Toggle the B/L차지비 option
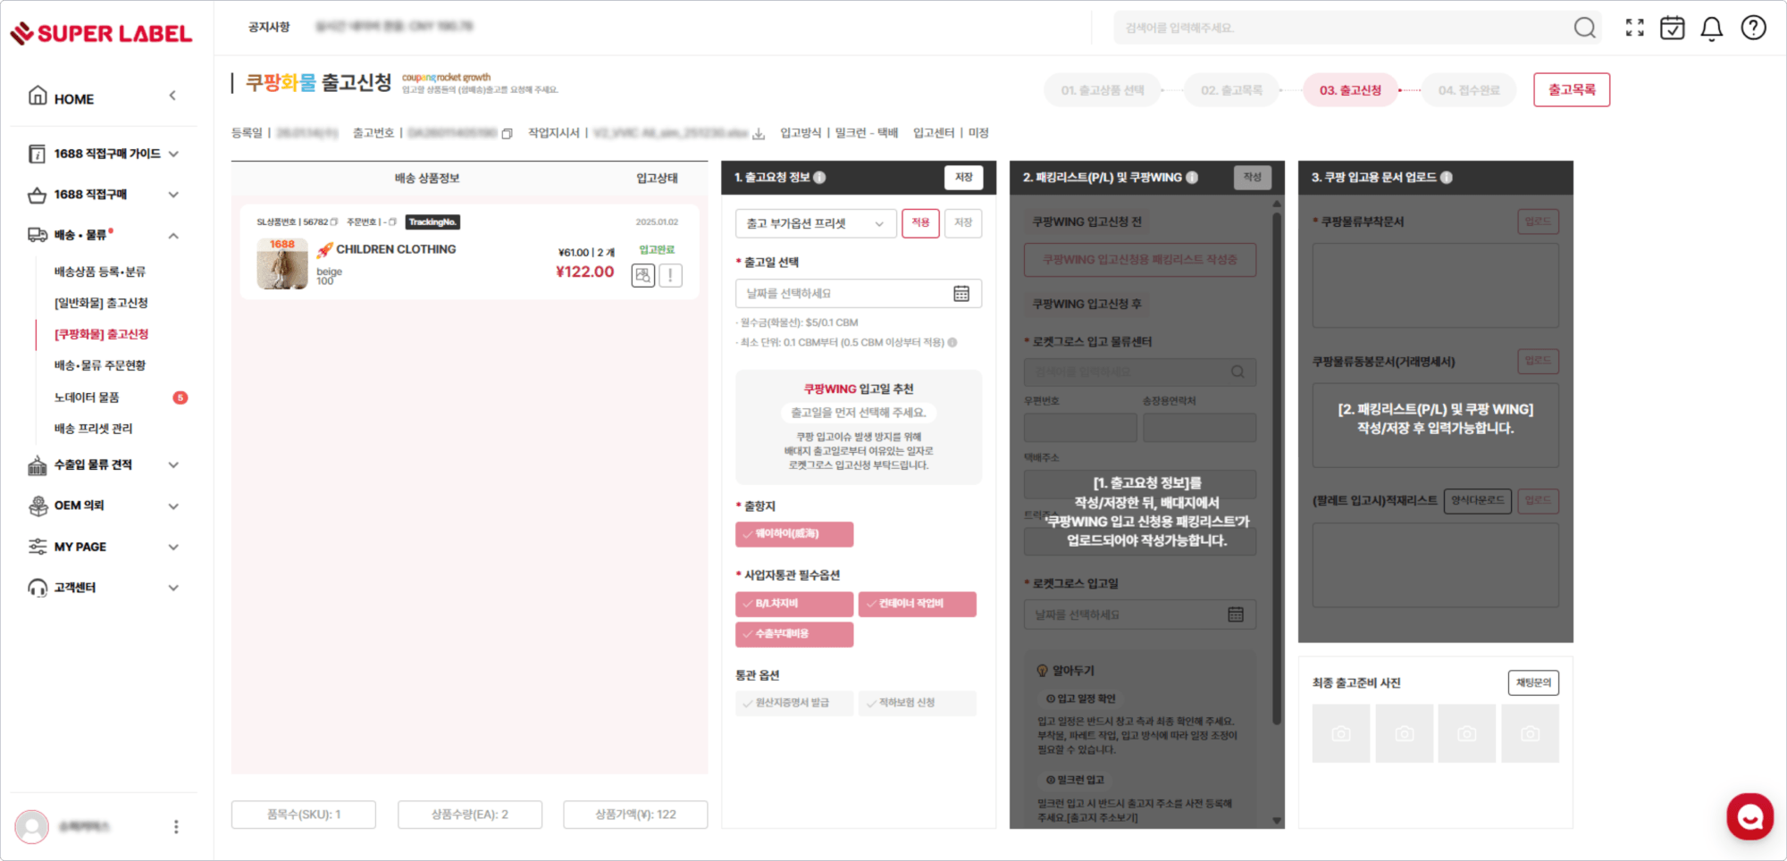 [x=793, y=604]
